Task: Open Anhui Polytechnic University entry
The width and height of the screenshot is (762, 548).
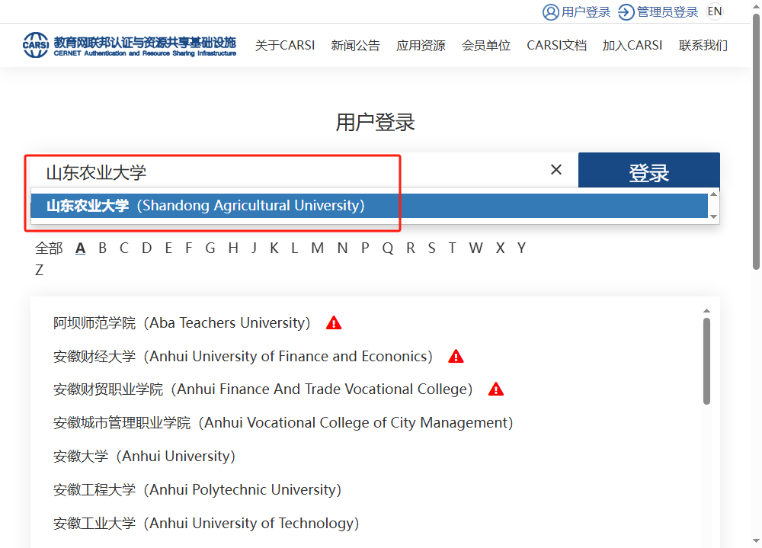Action: tap(197, 490)
